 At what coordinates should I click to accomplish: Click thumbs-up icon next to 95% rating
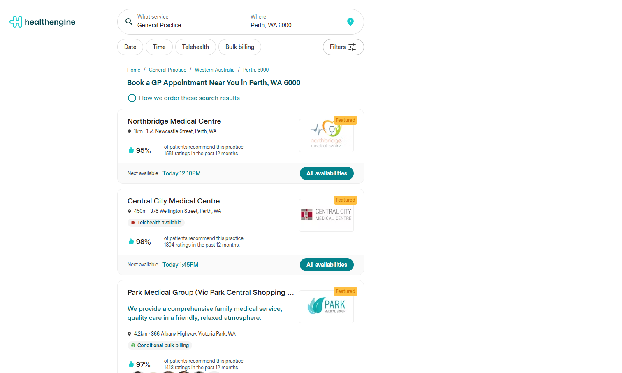pyautogui.click(x=131, y=150)
